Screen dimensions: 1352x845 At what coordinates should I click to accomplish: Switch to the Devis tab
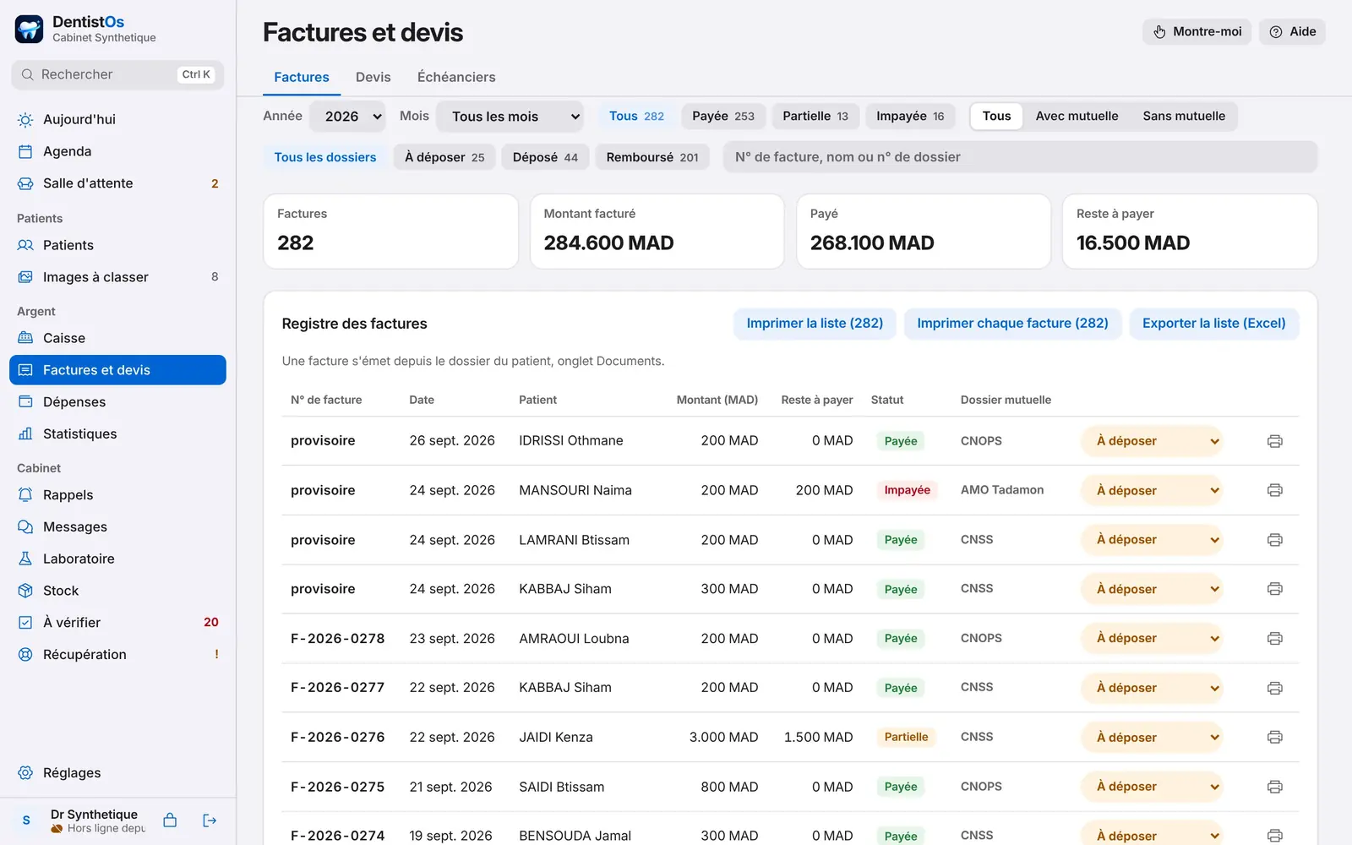[373, 77]
